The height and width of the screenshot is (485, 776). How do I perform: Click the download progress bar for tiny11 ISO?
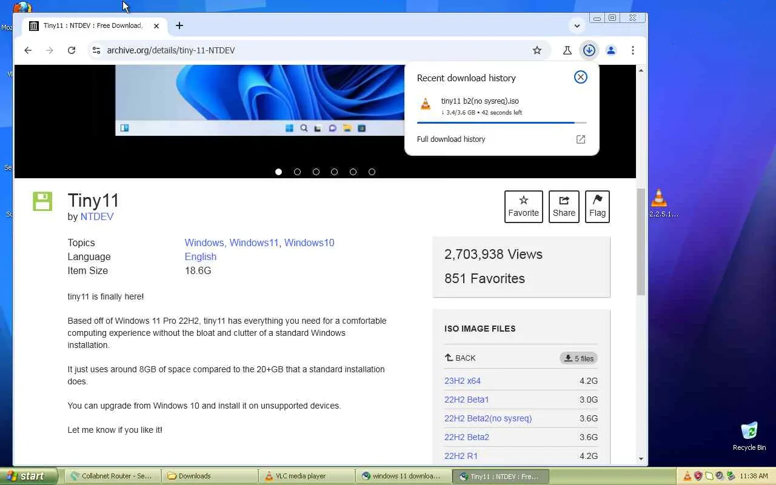tap(502, 122)
